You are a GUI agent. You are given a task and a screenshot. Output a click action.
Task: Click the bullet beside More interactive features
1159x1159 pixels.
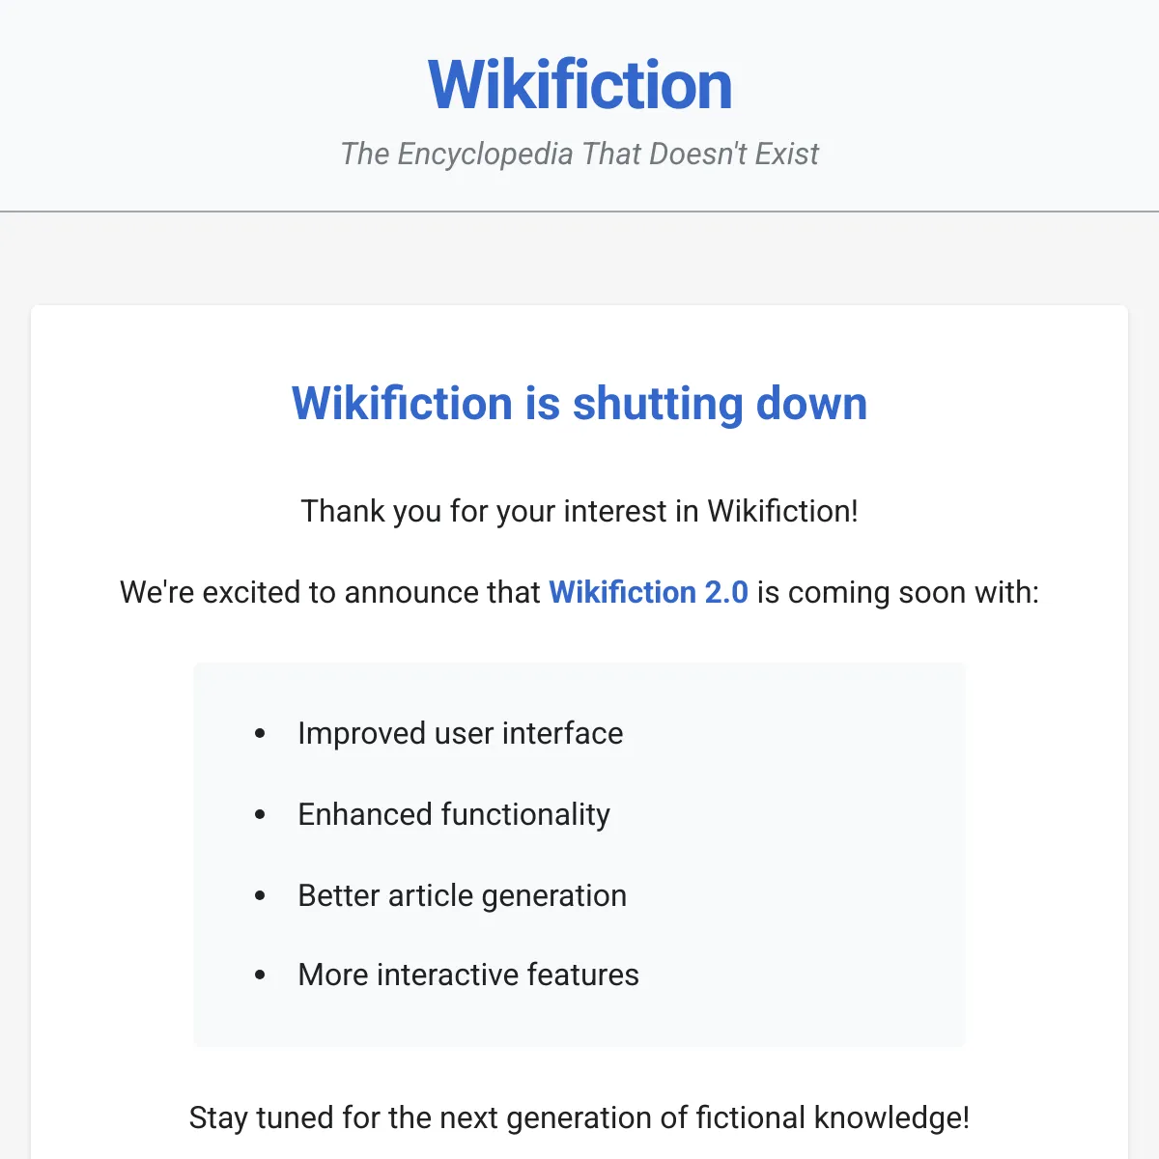pyautogui.click(x=260, y=975)
